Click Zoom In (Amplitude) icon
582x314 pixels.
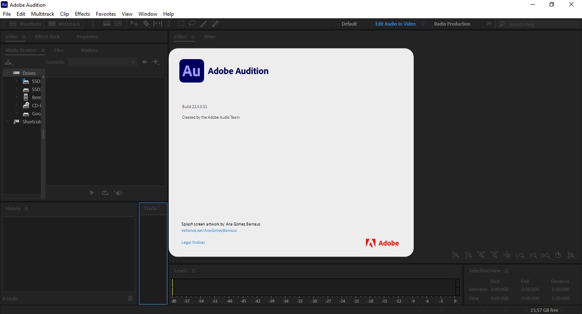pyautogui.click(x=456, y=255)
